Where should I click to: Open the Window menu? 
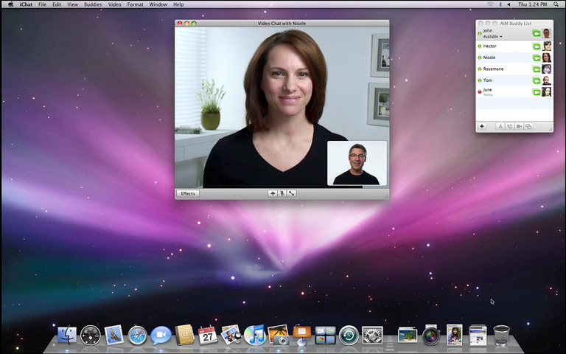click(x=158, y=4)
